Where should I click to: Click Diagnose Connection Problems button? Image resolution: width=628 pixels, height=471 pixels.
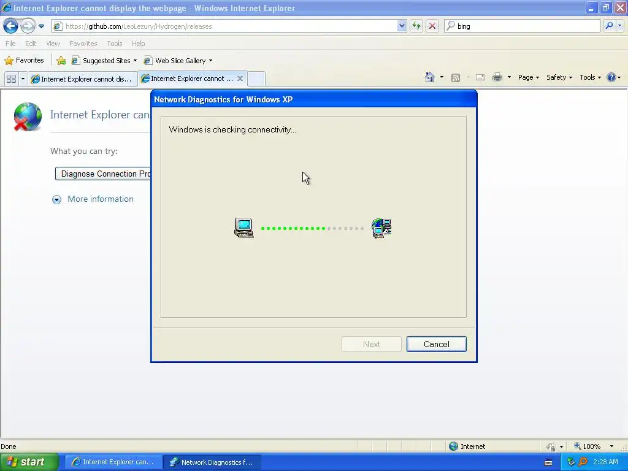(x=103, y=174)
